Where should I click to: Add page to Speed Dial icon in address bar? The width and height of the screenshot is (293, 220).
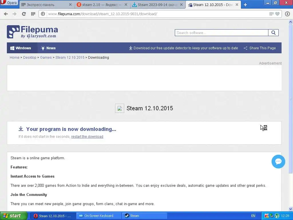272,14
